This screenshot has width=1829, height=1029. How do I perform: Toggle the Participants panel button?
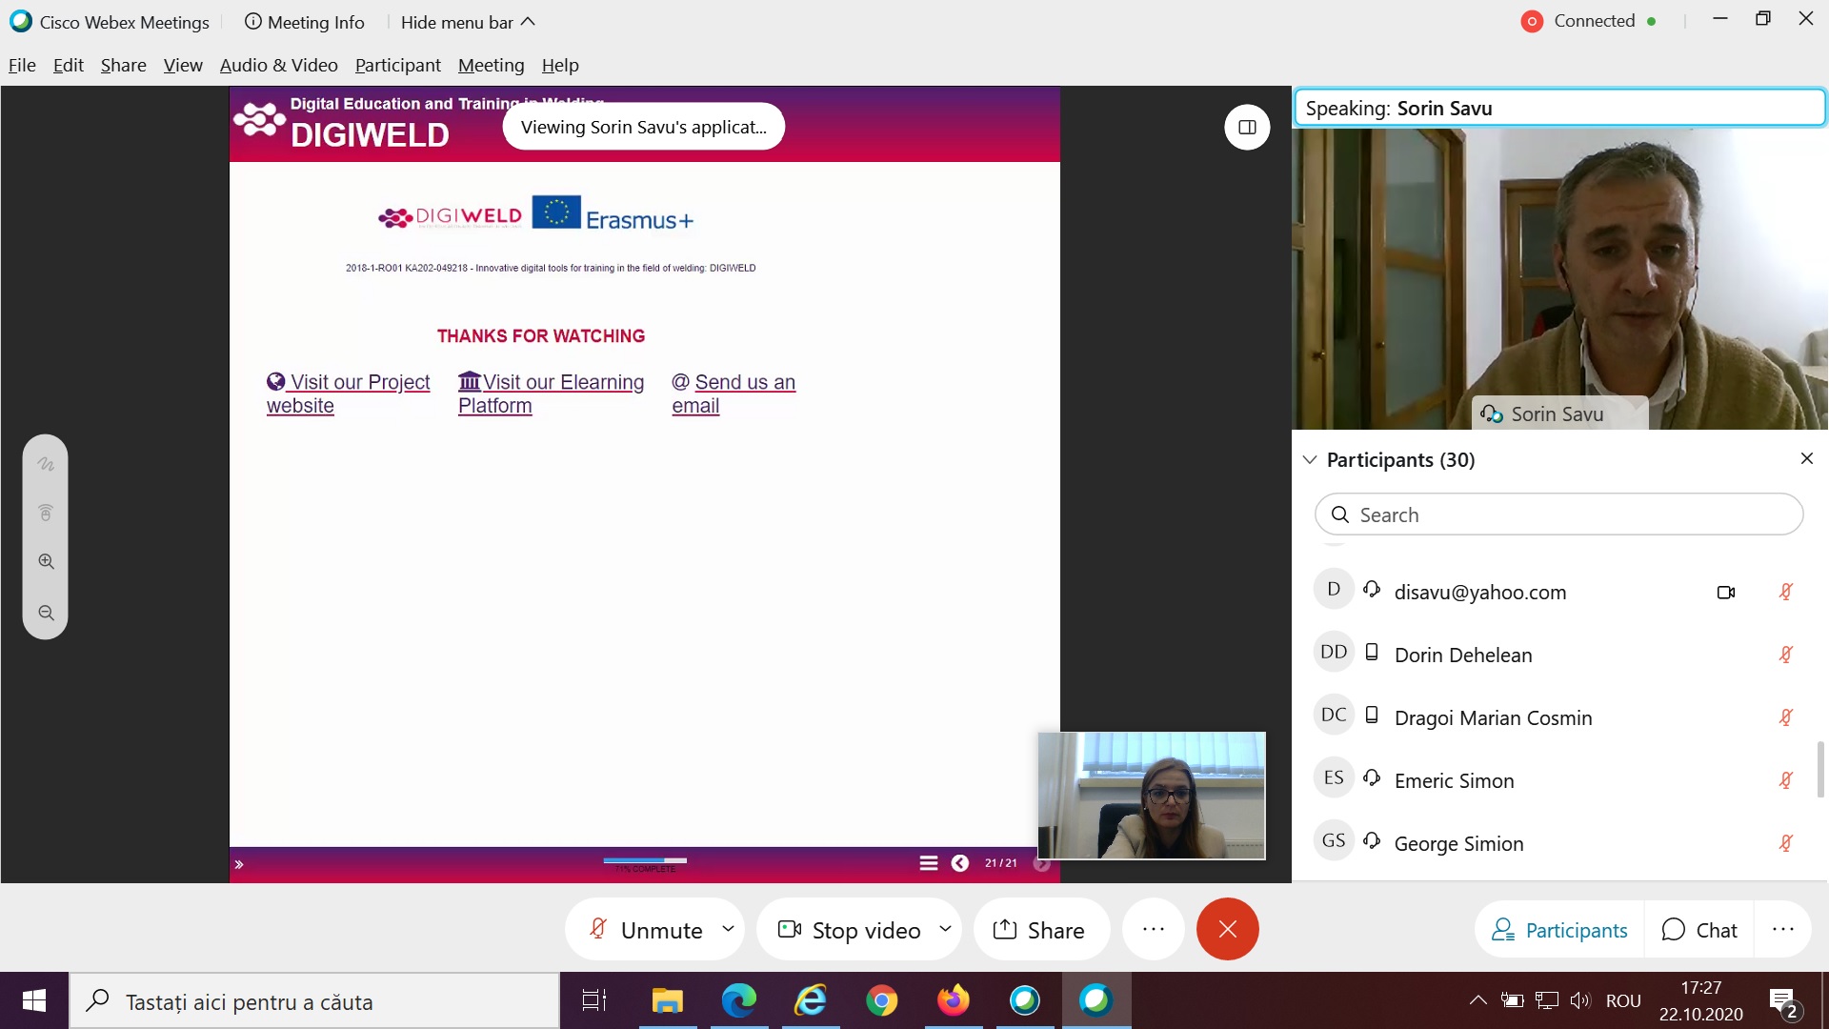(x=1559, y=929)
